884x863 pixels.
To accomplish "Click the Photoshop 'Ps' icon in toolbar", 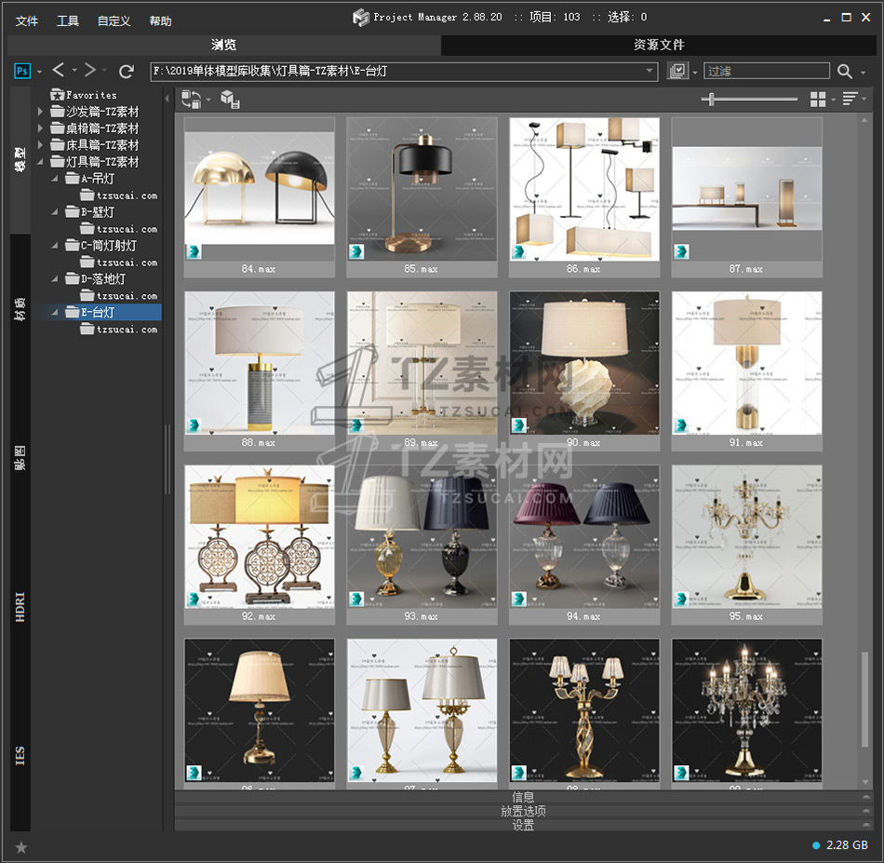I will (x=22, y=71).
